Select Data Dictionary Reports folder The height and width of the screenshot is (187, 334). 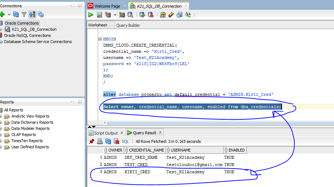tap(32, 122)
